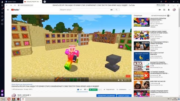Switch to theater mode

coord(125,80)
